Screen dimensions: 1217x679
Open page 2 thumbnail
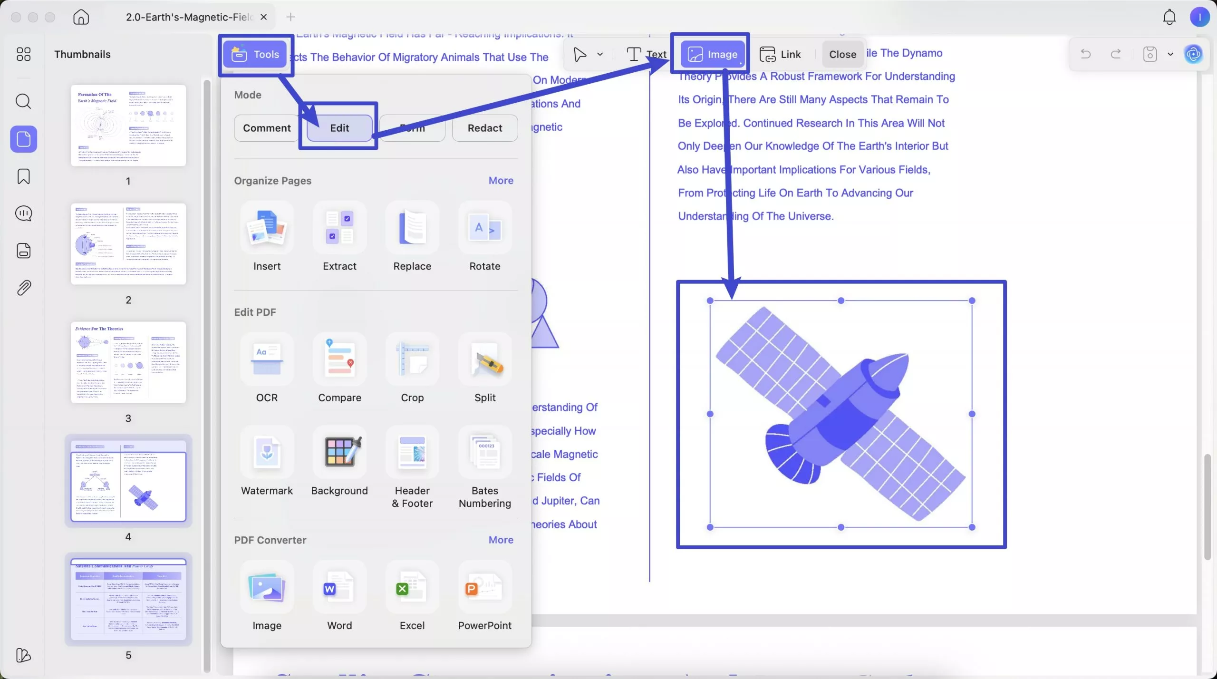coord(128,244)
